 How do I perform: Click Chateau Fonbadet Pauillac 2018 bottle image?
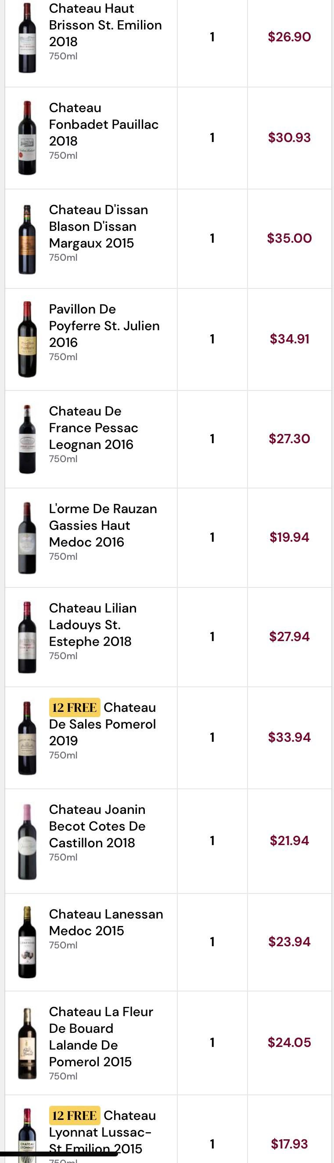(27, 138)
